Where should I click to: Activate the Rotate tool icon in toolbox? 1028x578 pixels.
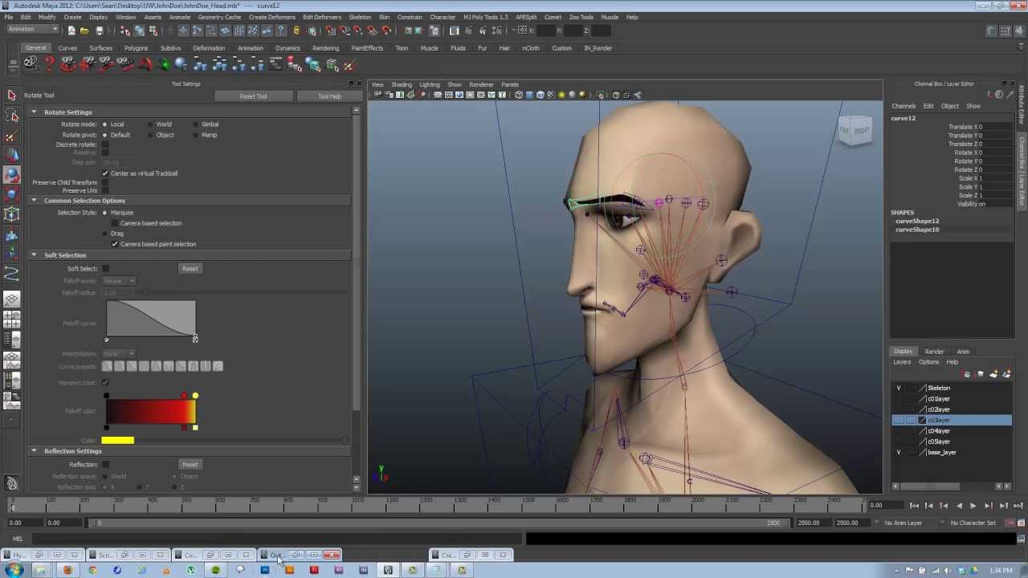click(x=12, y=175)
